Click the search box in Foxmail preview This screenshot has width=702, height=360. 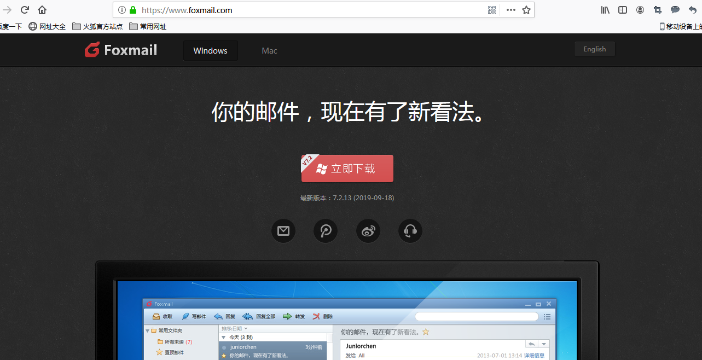[x=477, y=316]
